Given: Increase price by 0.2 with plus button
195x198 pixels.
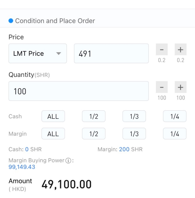Looking at the screenshot, I should click(180, 49).
